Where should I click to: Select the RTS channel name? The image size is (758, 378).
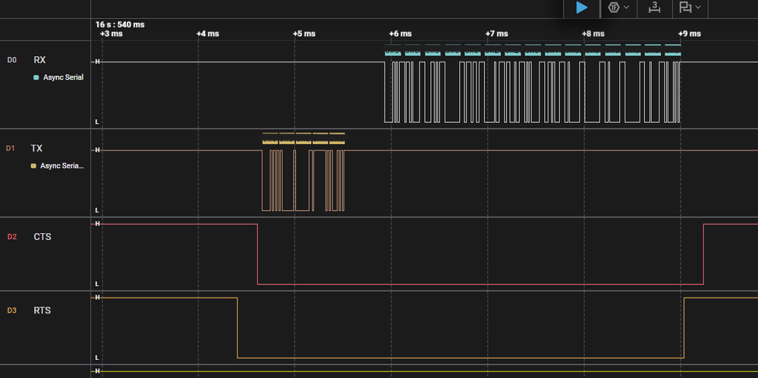[x=42, y=310]
